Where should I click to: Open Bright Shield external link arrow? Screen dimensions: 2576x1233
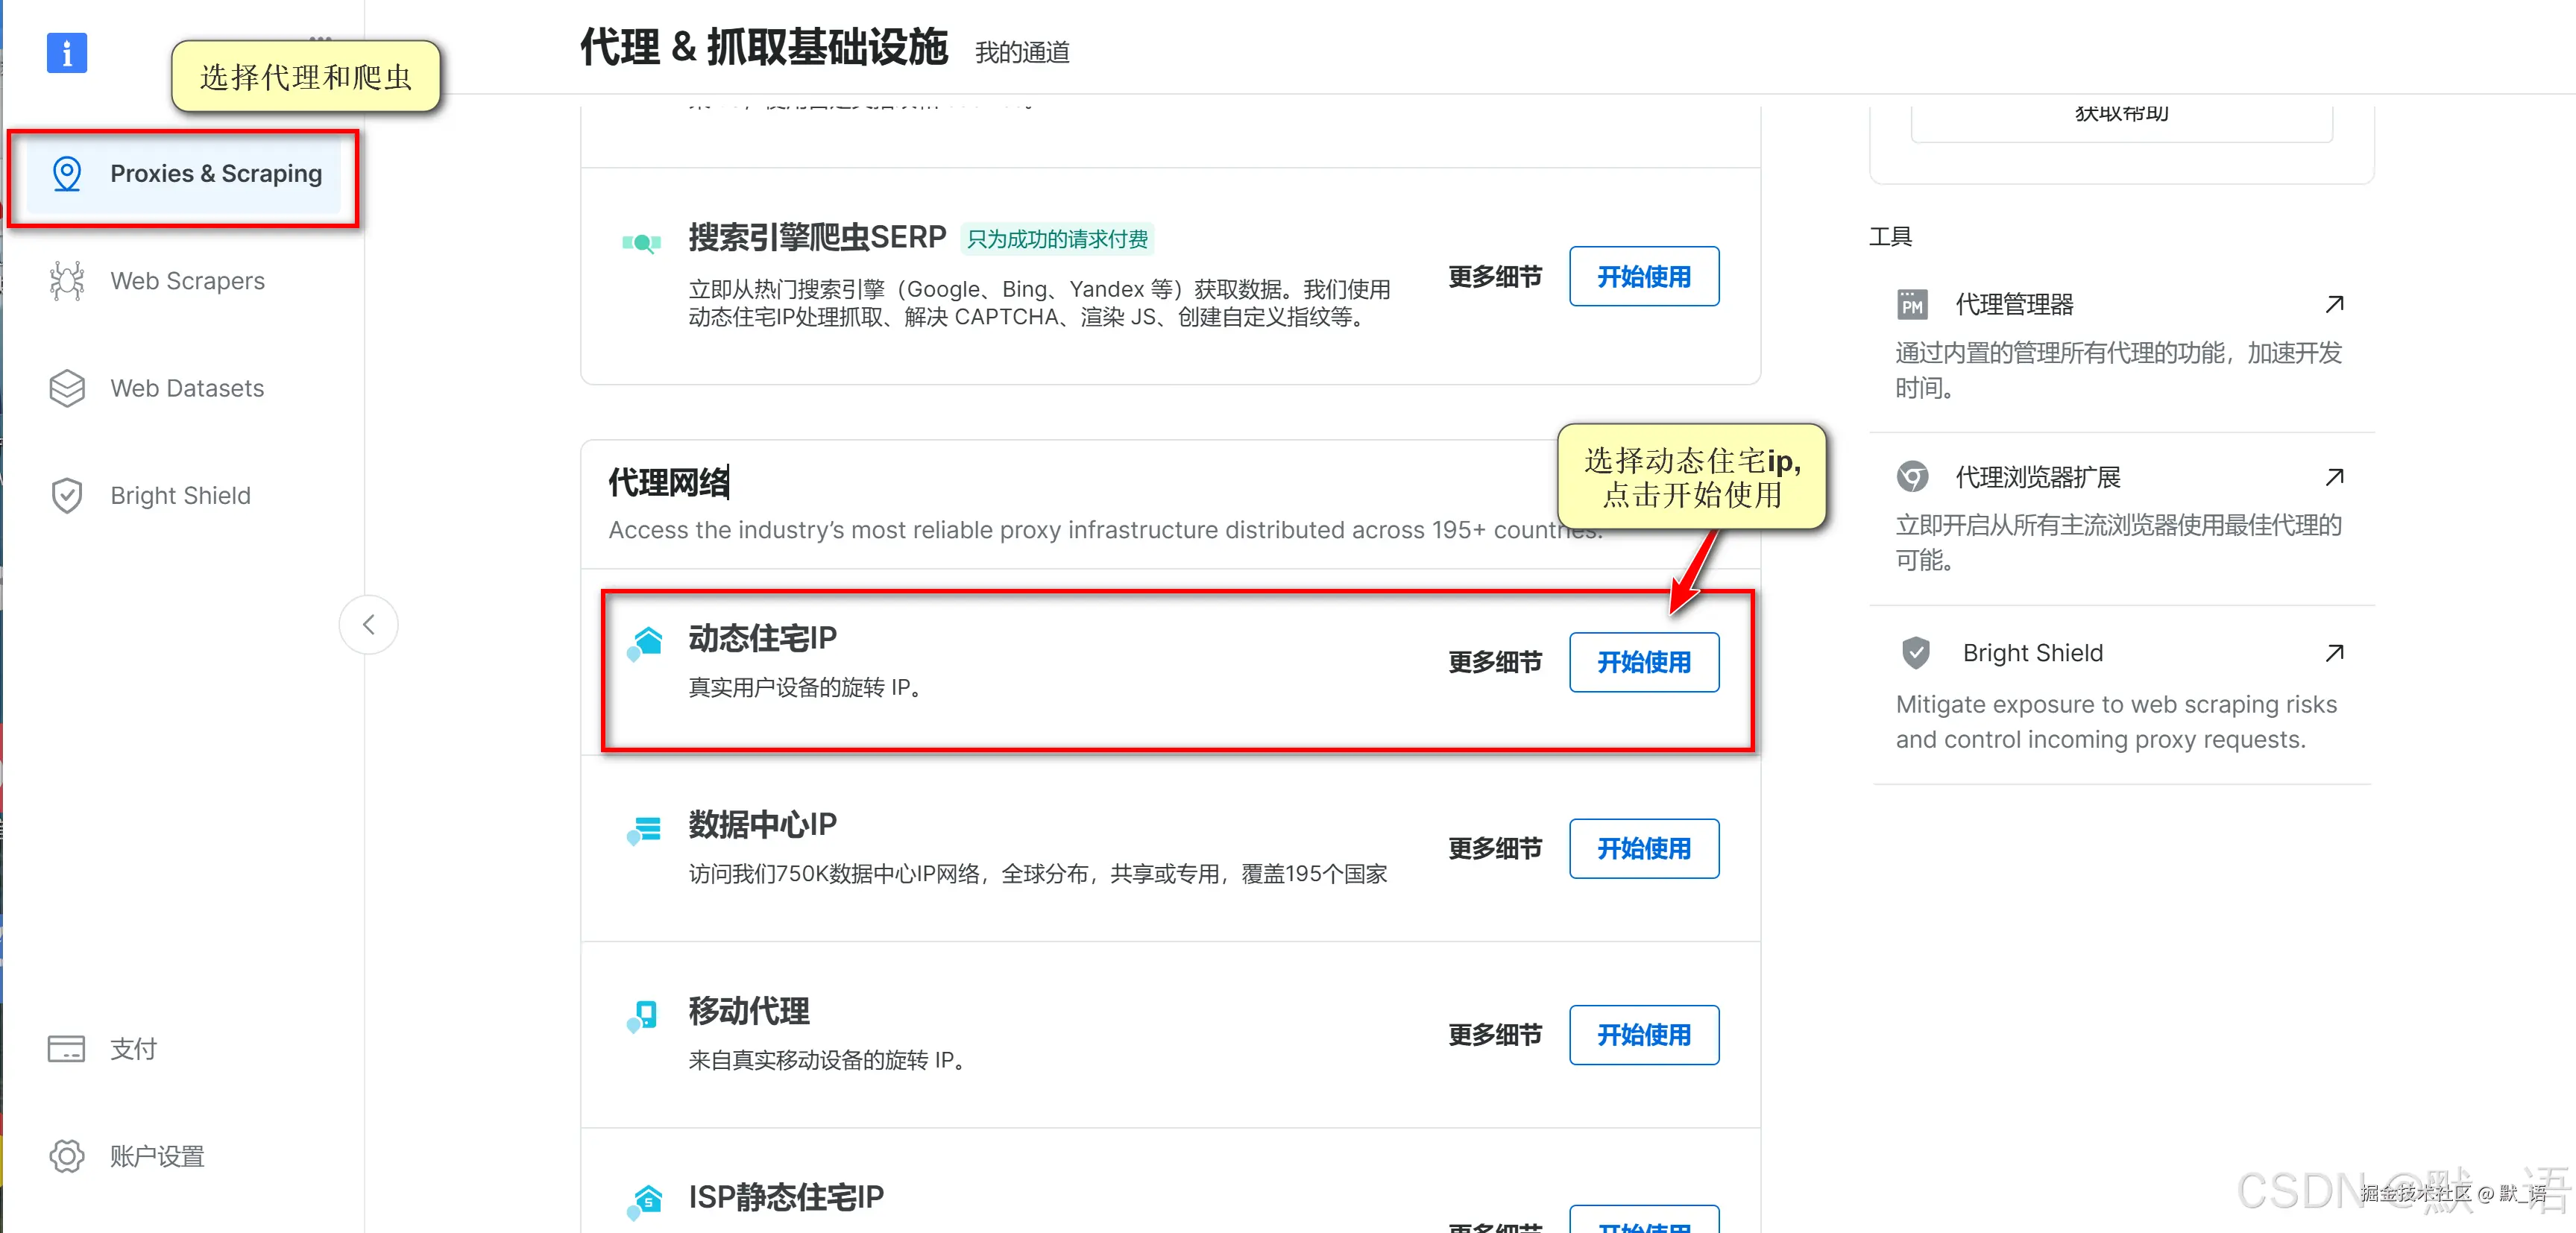[2336, 652]
